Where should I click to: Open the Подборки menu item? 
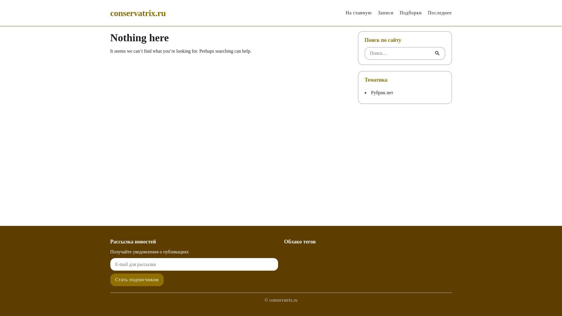tap(410, 13)
